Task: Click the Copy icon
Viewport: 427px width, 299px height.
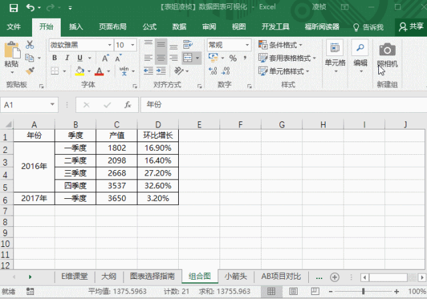Action: pos(29,57)
